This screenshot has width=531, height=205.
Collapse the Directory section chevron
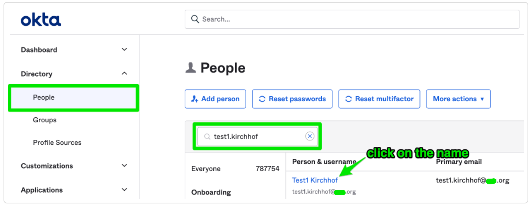(x=124, y=73)
